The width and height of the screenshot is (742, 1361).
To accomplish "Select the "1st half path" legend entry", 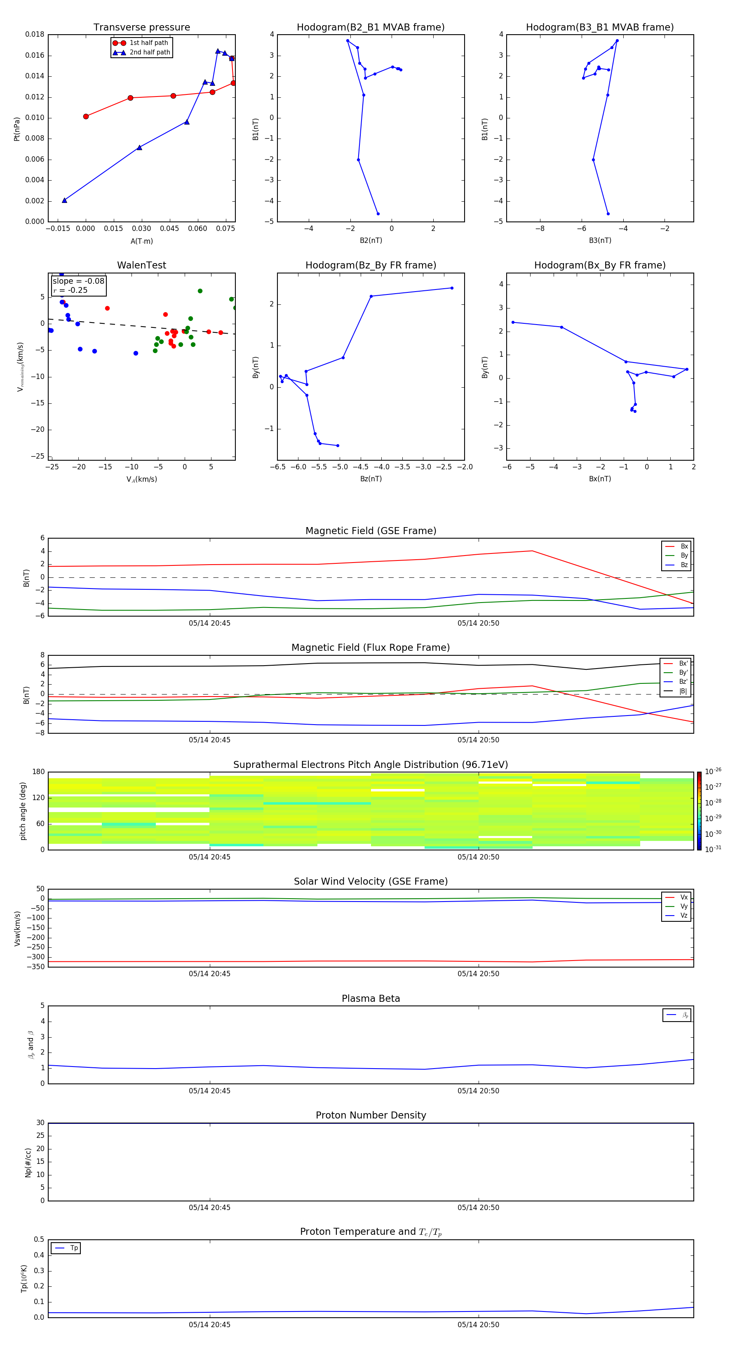I will [x=141, y=43].
